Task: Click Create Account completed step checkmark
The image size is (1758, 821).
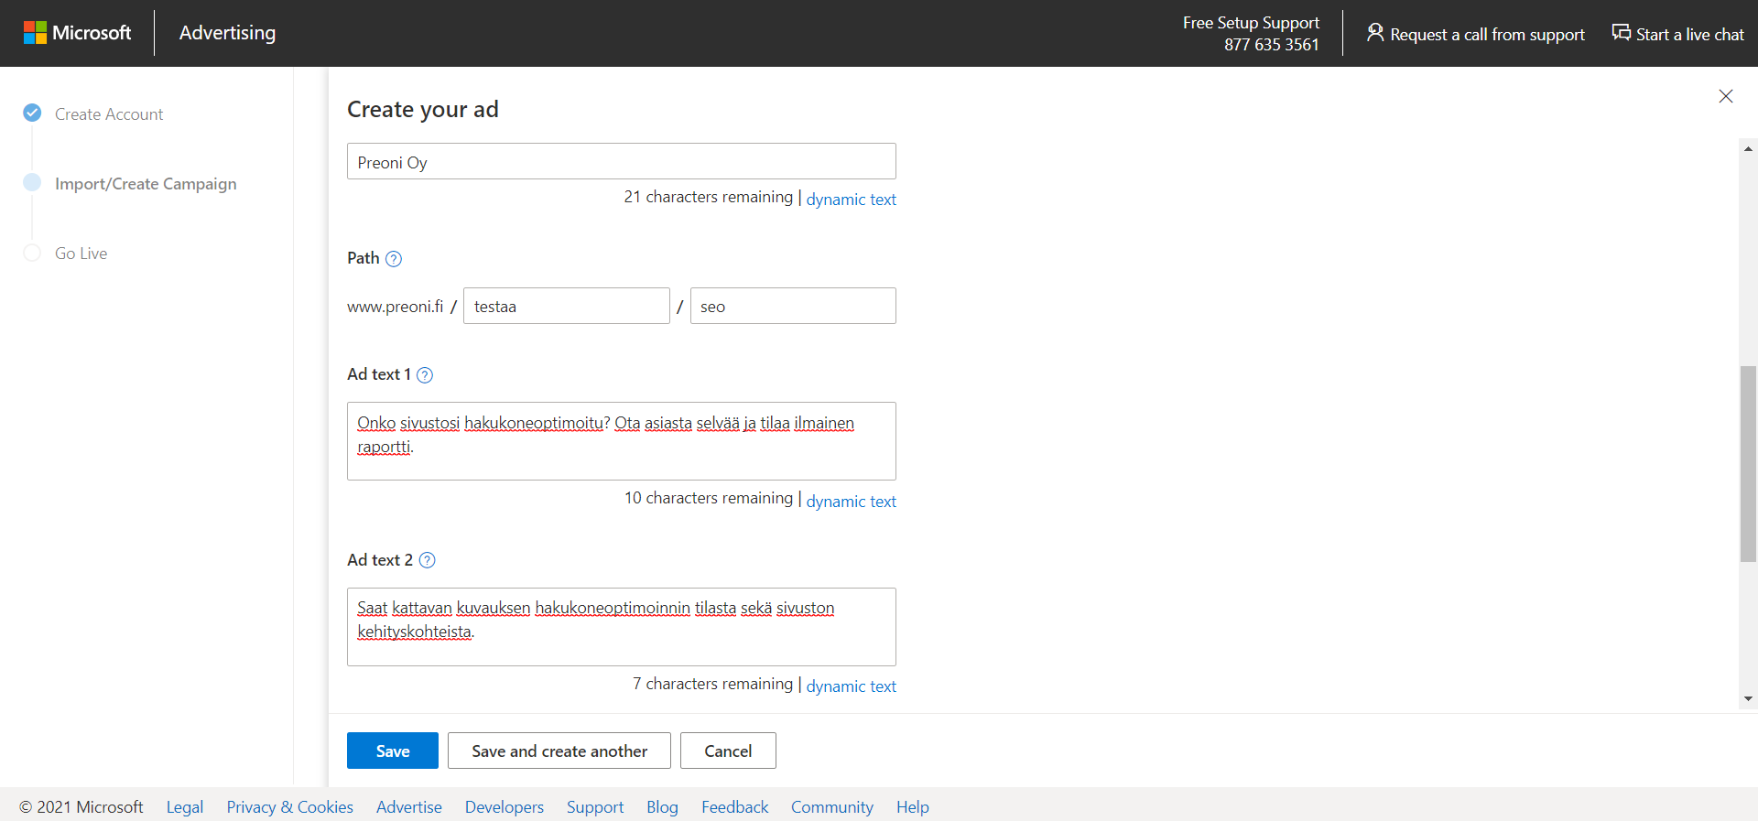Action: [x=32, y=113]
